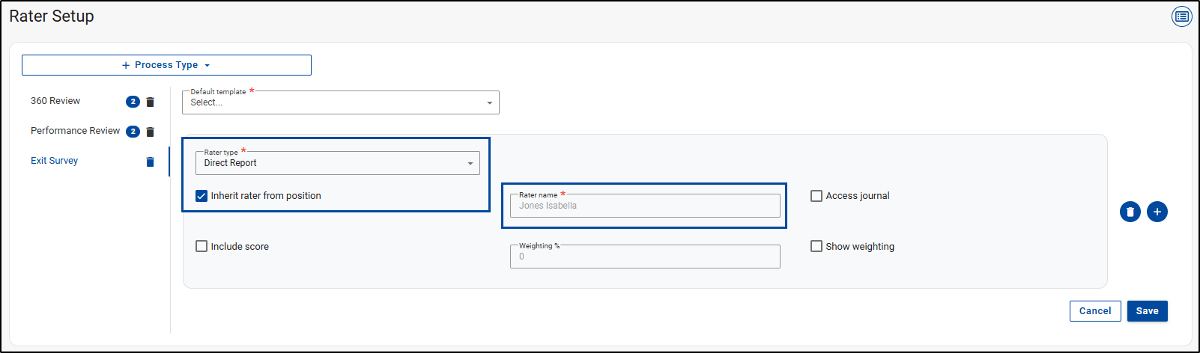Delete the Exit Survey process type
The height and width of the screenshot is (353, 1200).
coord(151,162)
